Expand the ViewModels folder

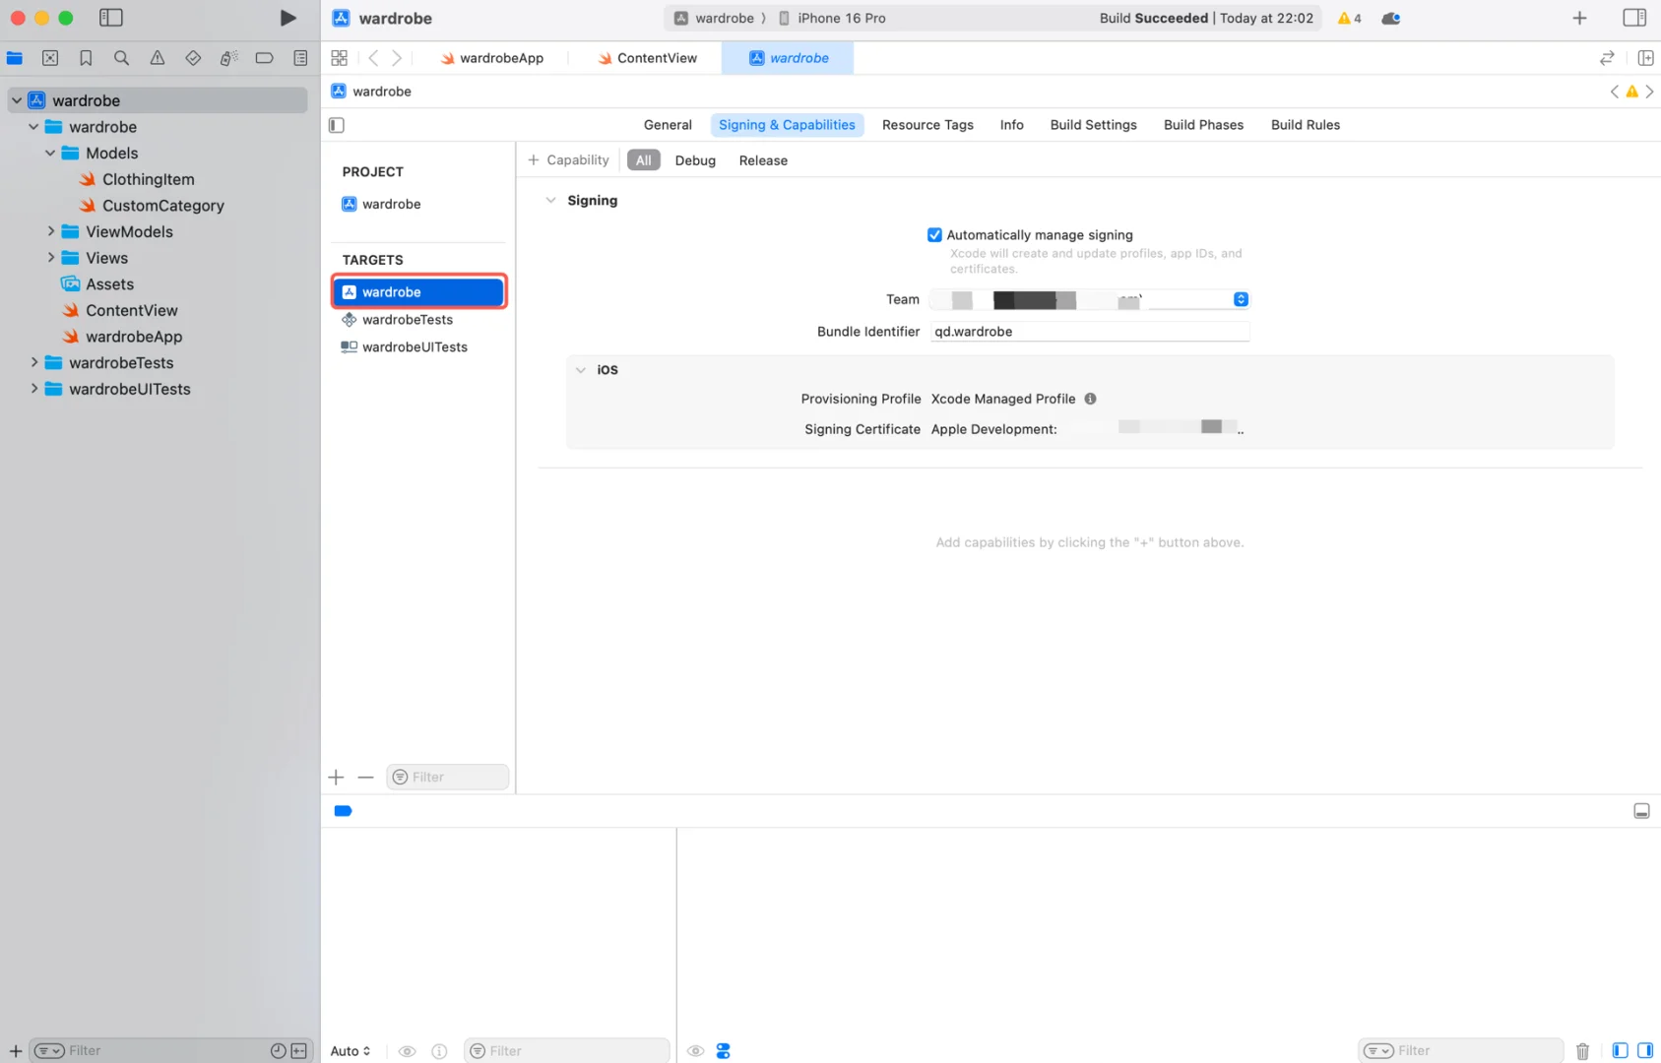tap(50, 231)
